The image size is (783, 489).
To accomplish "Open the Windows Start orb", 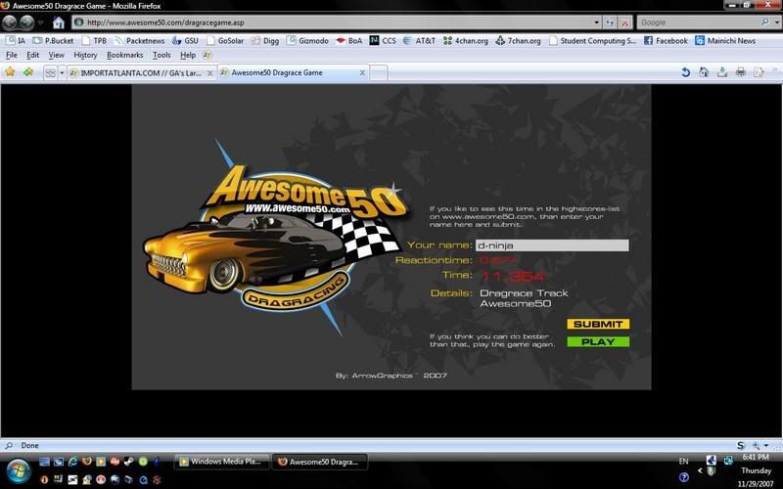I will tap(19, 470).
